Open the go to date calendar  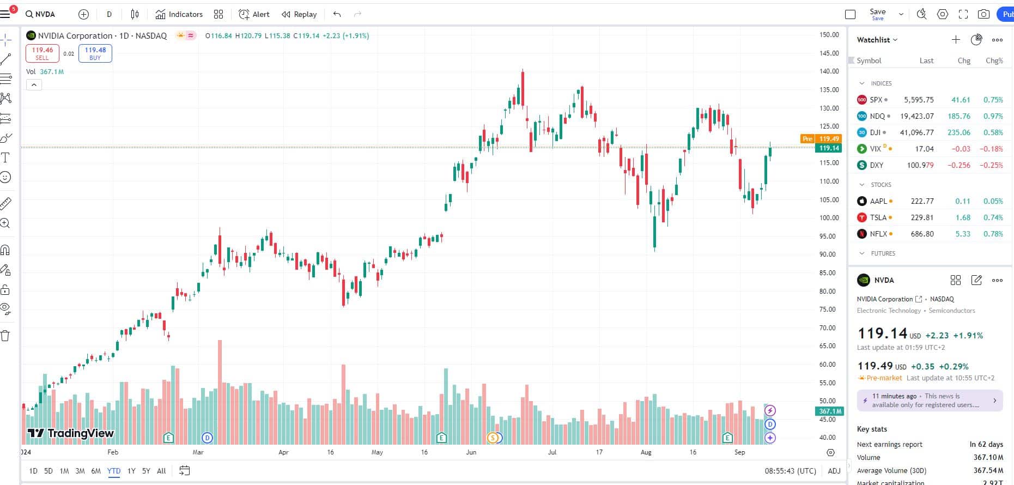click(x=185, y=470)
